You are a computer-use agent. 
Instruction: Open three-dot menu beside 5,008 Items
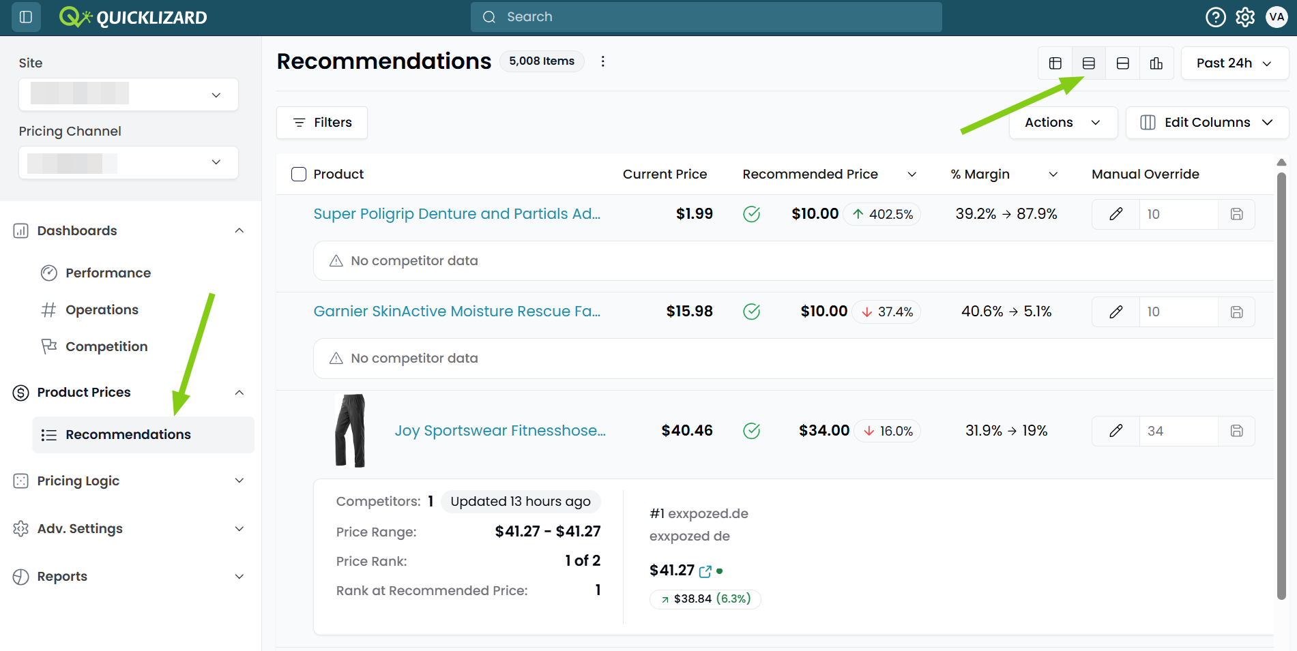tap(602, 61)
